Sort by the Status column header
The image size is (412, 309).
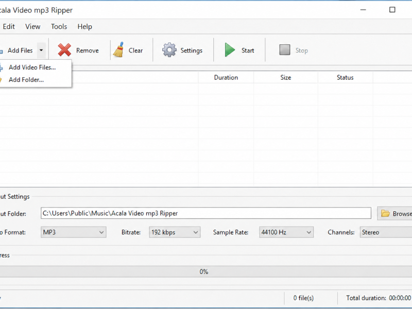click(345, 78)
